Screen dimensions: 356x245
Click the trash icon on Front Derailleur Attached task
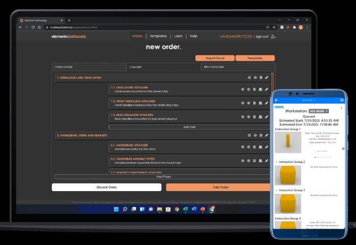[x=254, y=103]
